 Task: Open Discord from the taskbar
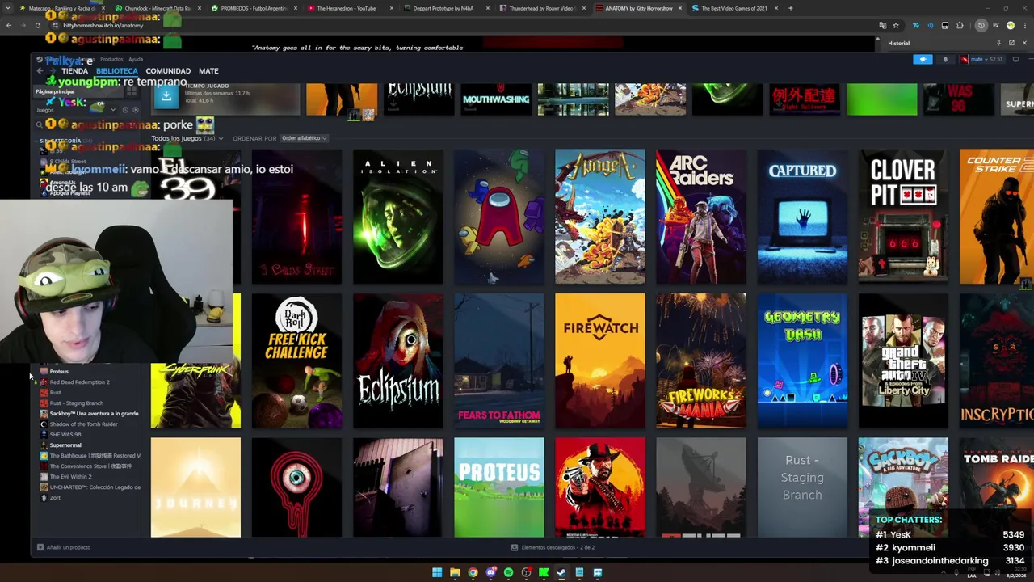(490, 572)
